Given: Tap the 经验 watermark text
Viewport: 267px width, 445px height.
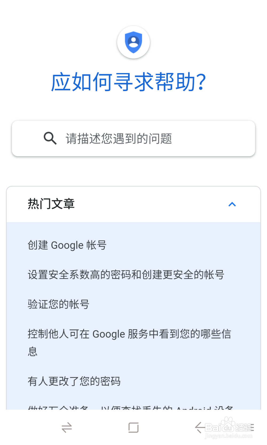Looking at the screenshot, I should (244, 428).
